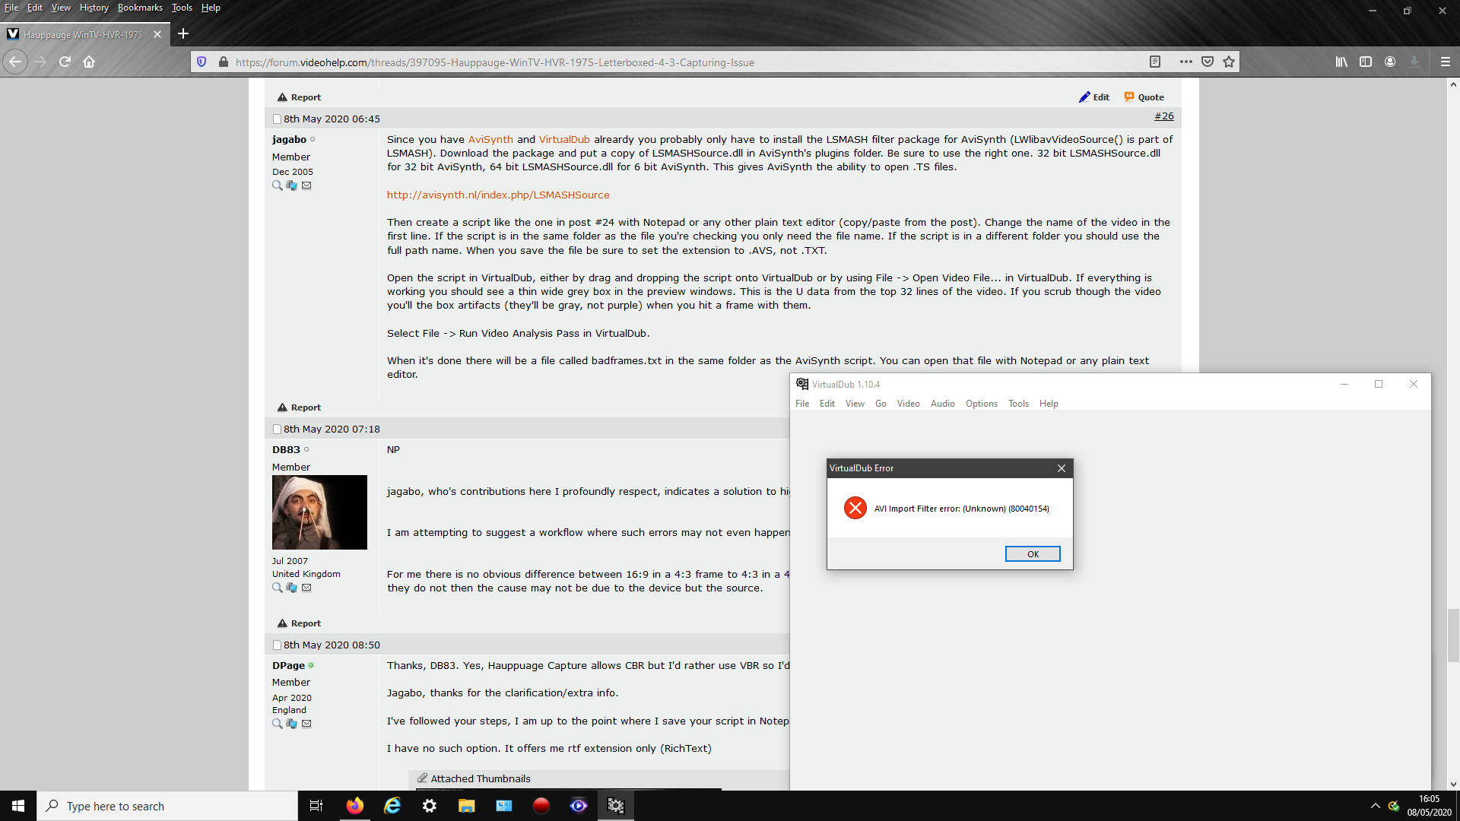This screenshot has height=821, width=1460.
Task: Open DB83's user profile name
Action: click(286, 449)
